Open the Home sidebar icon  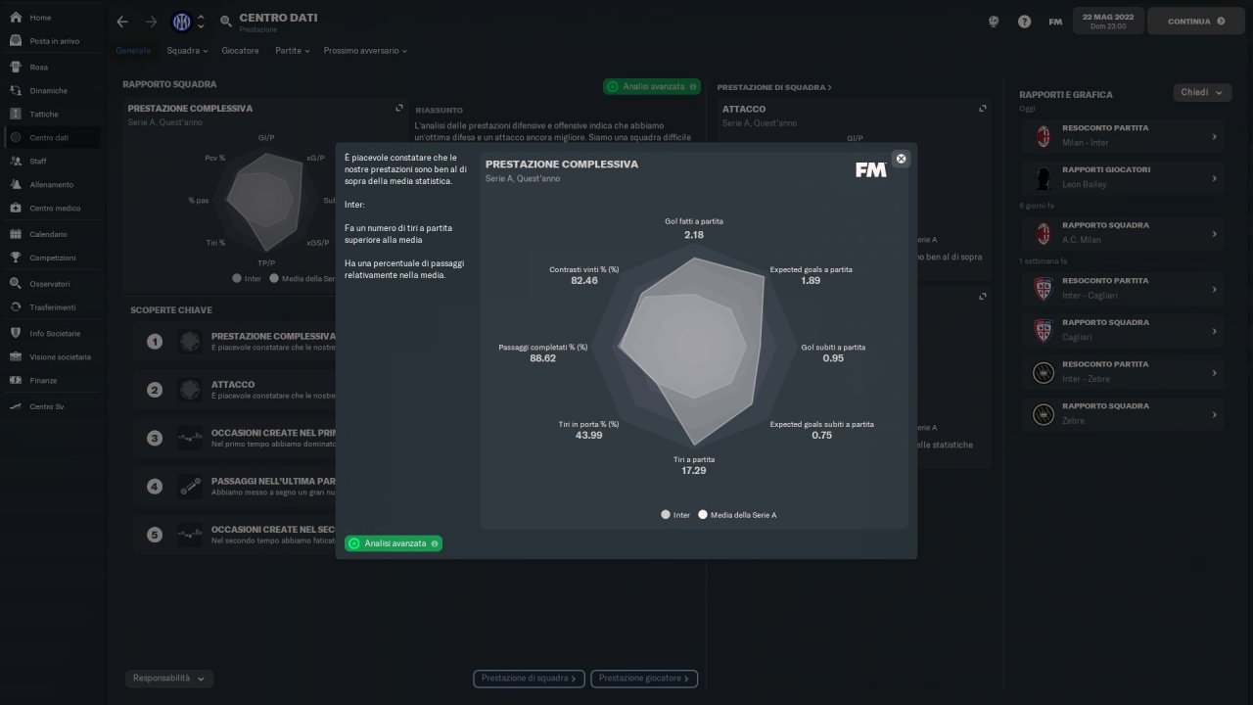(16, 18)
